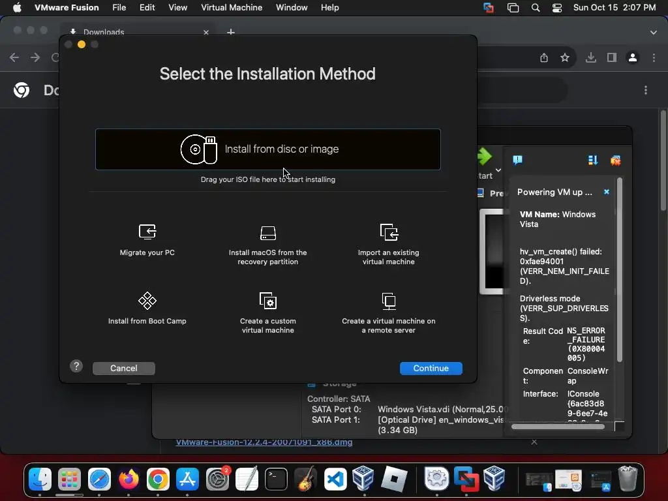Screen dimensions: 668x501
Task: Open the Help menu
Action: [x=329, y=8]
